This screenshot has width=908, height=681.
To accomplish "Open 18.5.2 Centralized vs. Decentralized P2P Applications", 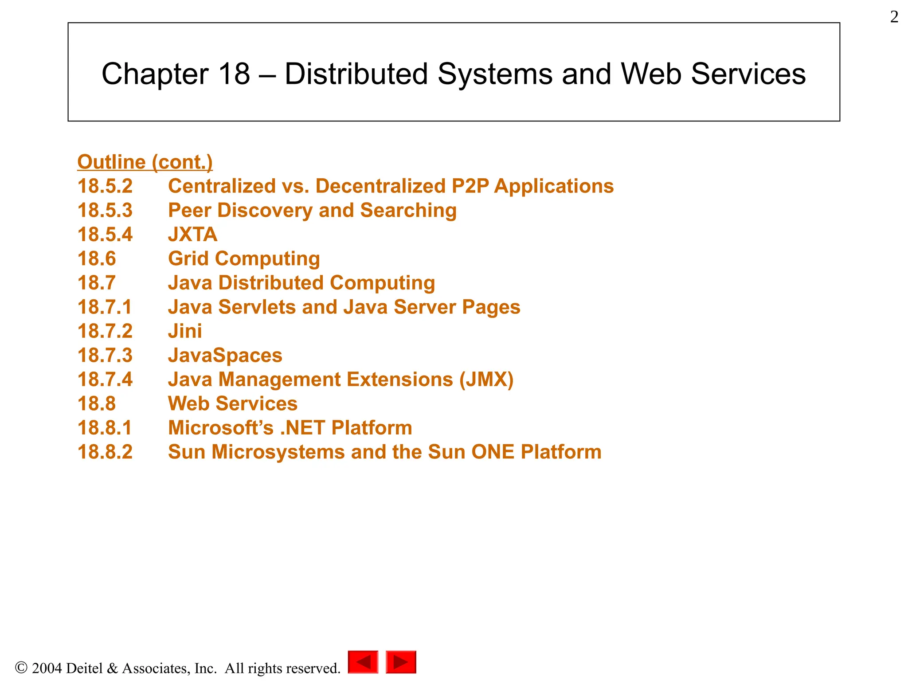I will click(391, 186).
